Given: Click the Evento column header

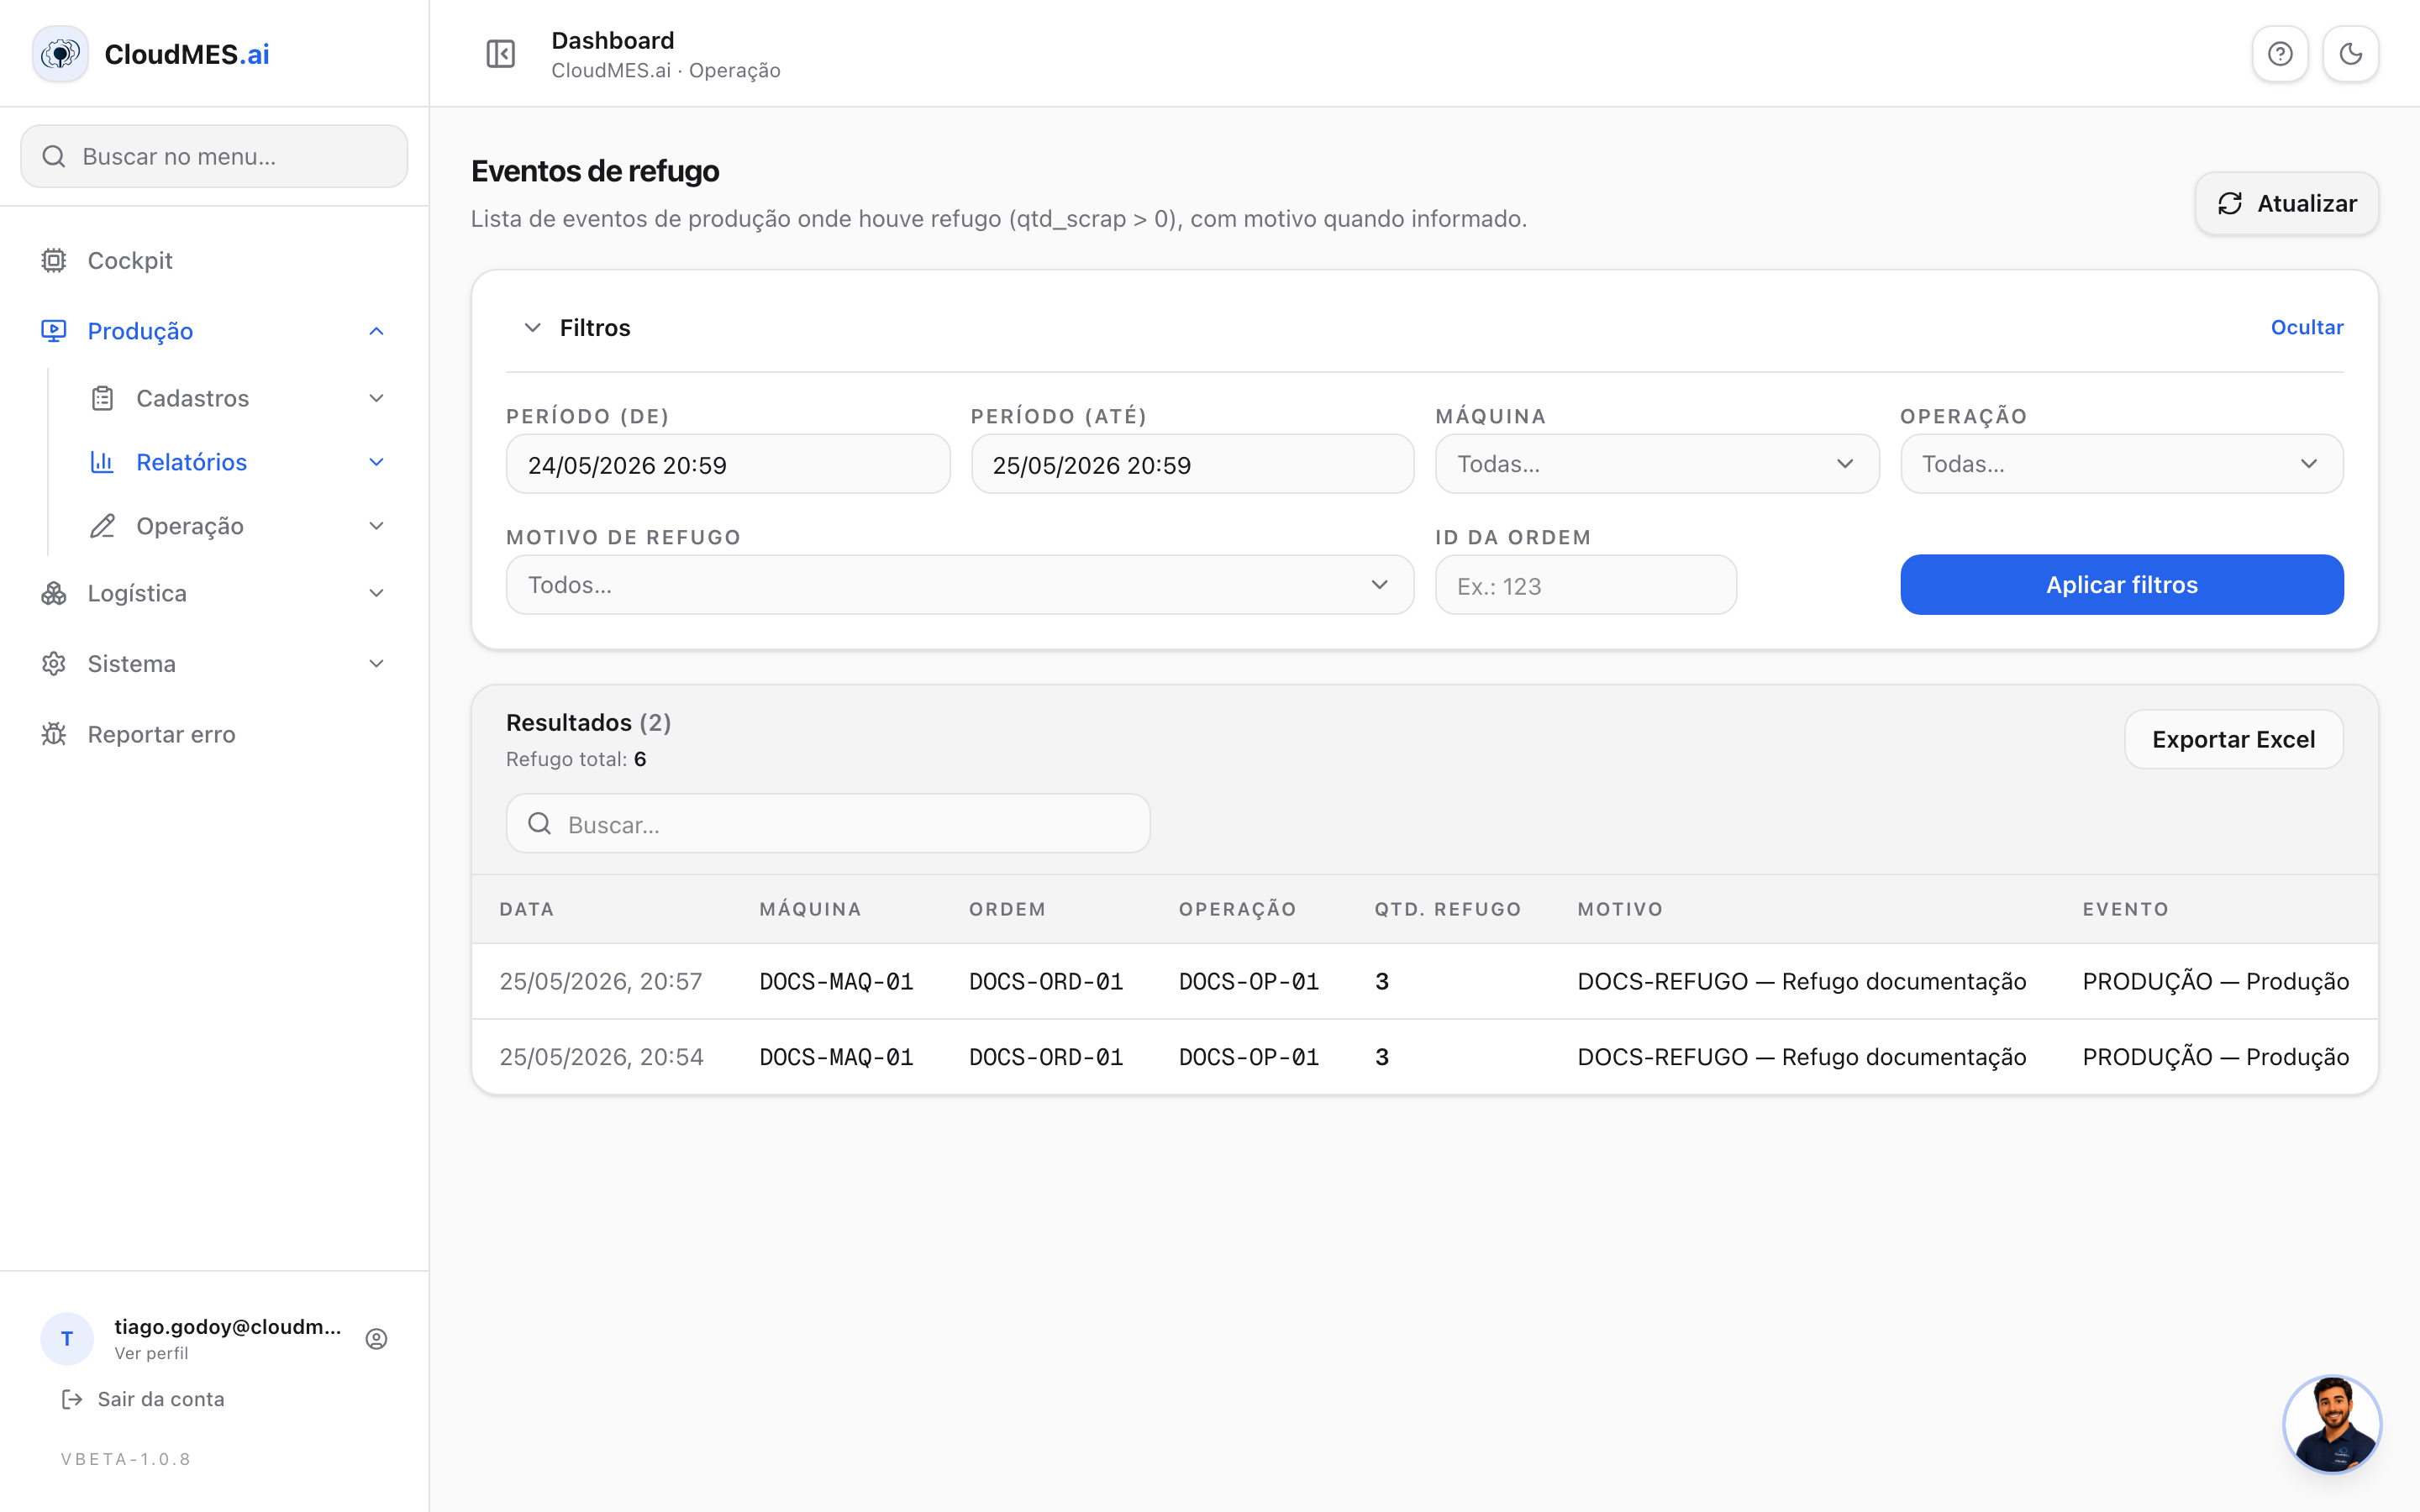Looking at the screenshot, I should (2125, 909).
